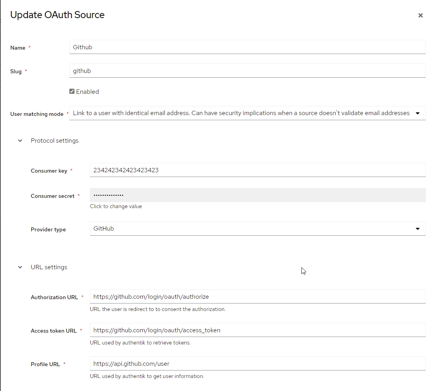Click the Provider type dropdown caret
435x391 pixels.
pos(417,229)
